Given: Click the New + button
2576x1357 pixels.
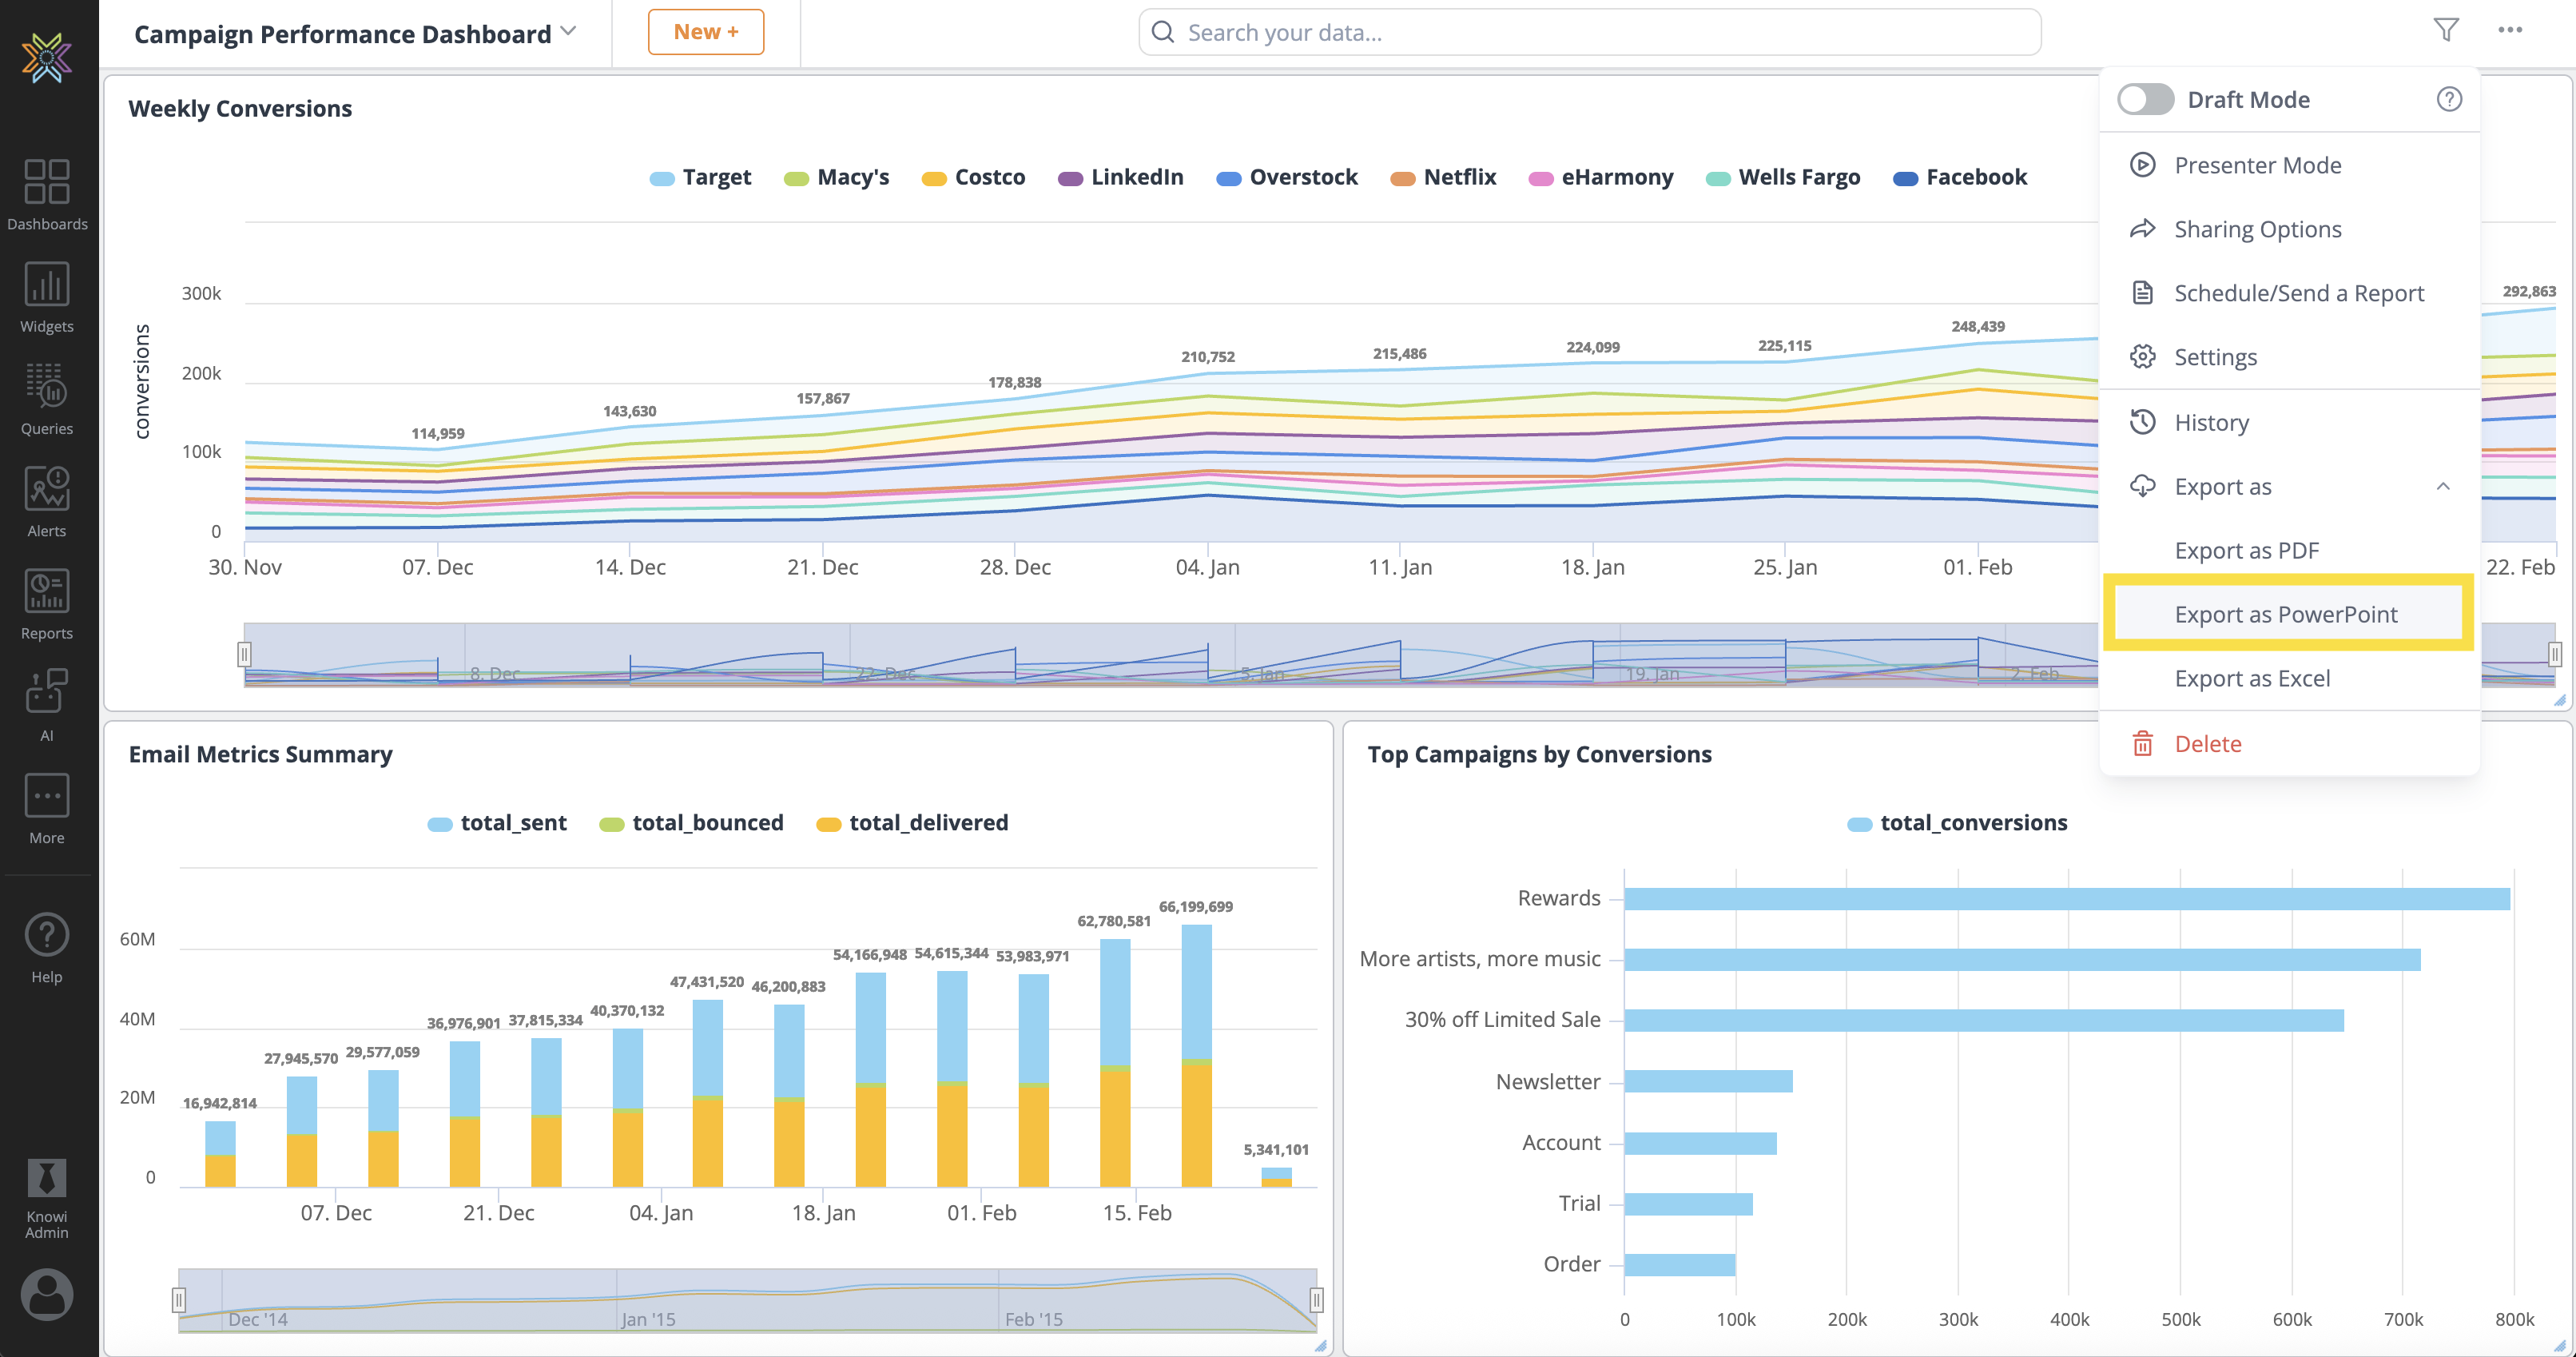Looking at the screenshot, I should point(705,32).
